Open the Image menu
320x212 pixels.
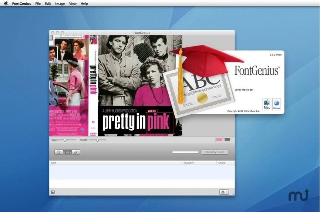60,3
